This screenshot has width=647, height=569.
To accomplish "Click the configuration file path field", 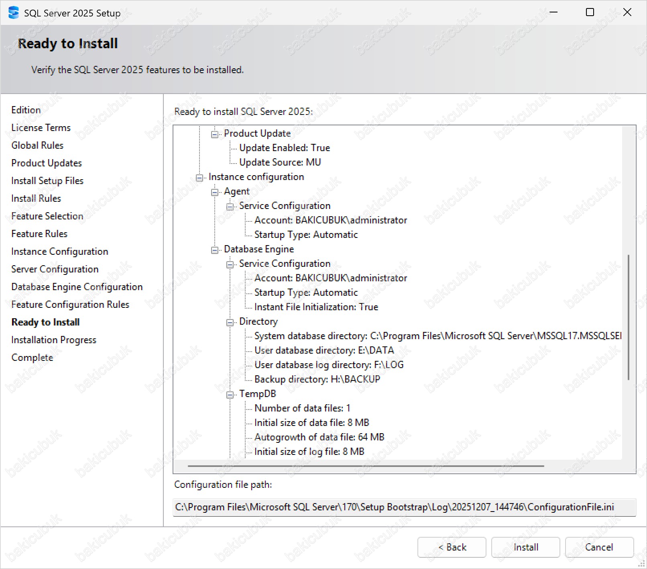I will click(404, 507).
